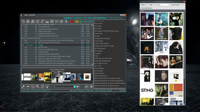Image resolution: width=200 pixels, height=112 pixels.
Task: Open the Search results dropdown
Action: (x=176, y=5)
